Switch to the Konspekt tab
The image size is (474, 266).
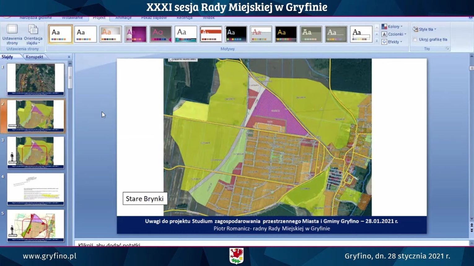(x=34, y=57)
